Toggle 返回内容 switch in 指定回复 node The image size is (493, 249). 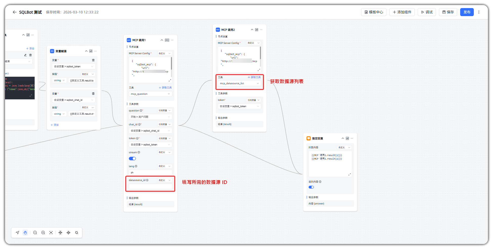tap(311, 187)
